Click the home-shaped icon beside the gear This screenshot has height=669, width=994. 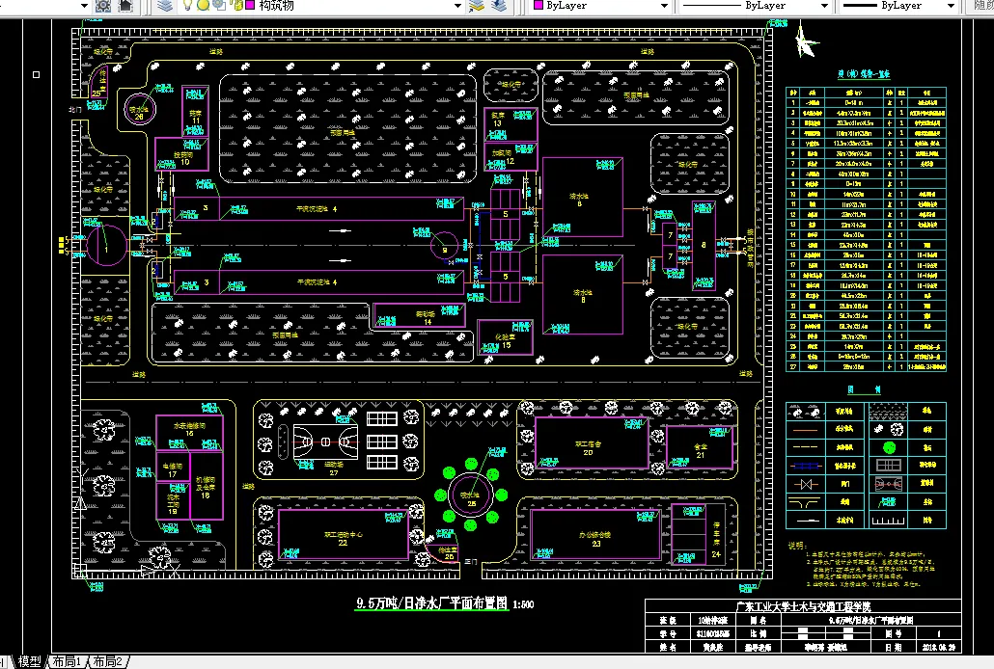pyautogui.click(x=126, y=6)
